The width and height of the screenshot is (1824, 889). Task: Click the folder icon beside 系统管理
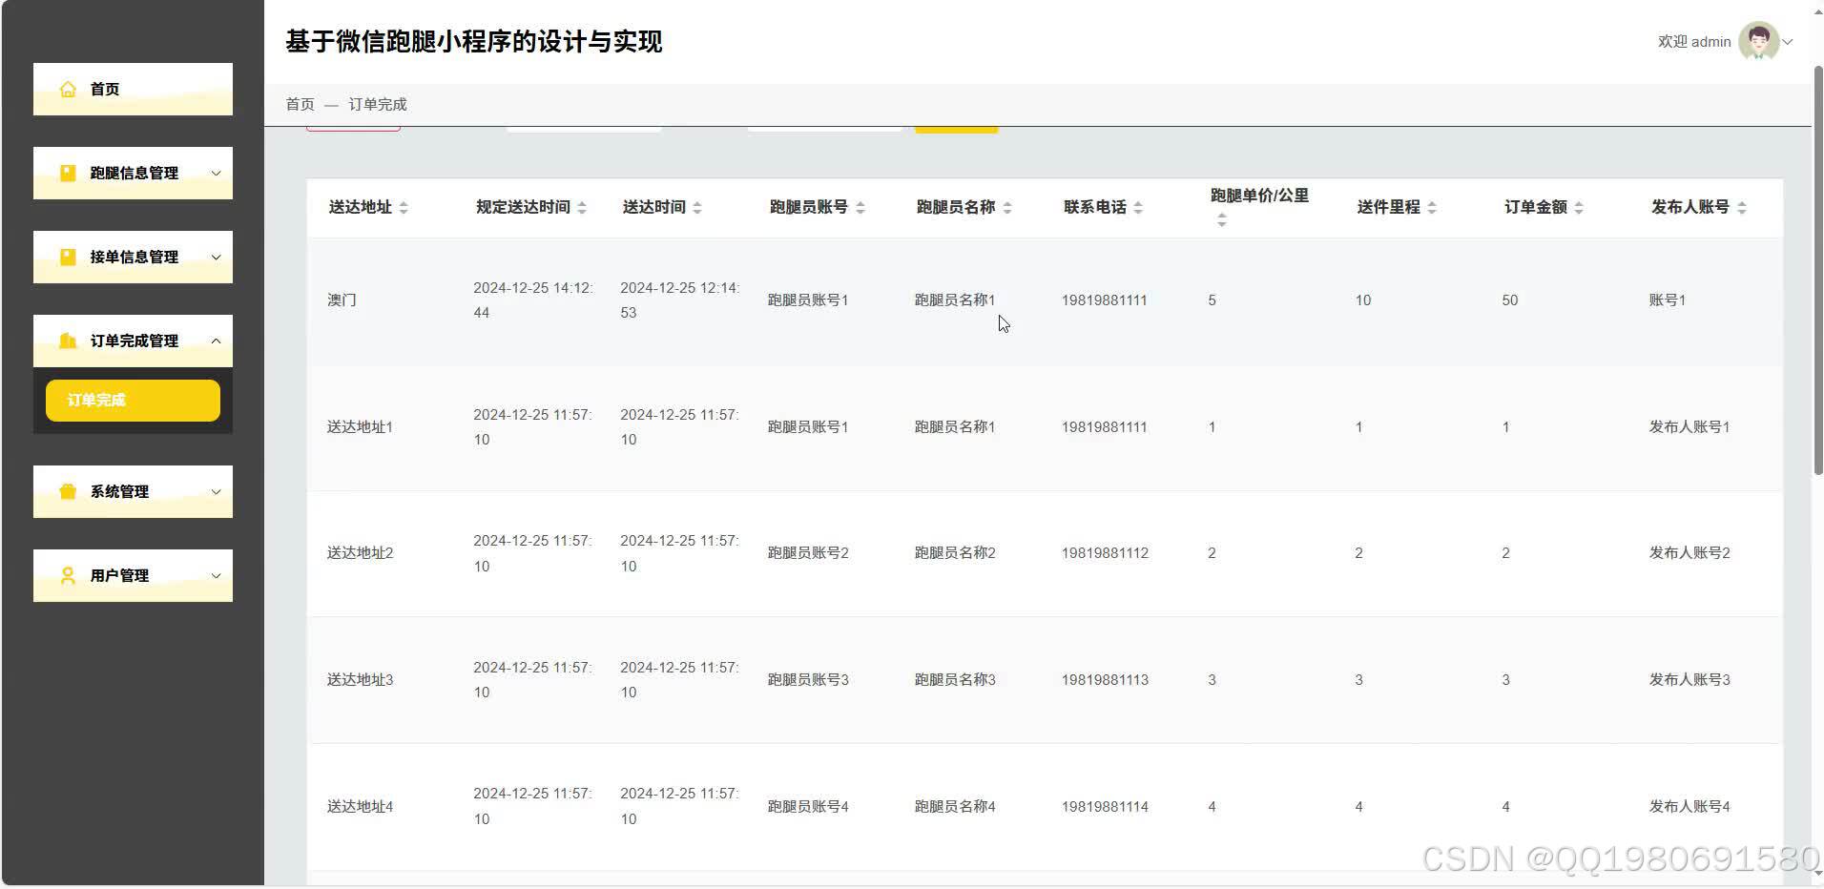66,491
